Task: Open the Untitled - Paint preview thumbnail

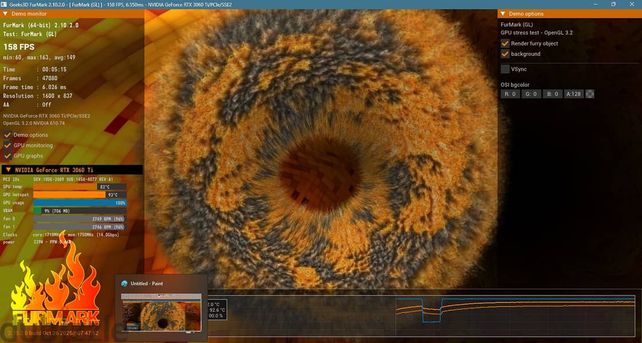Action: coord(161,312)
